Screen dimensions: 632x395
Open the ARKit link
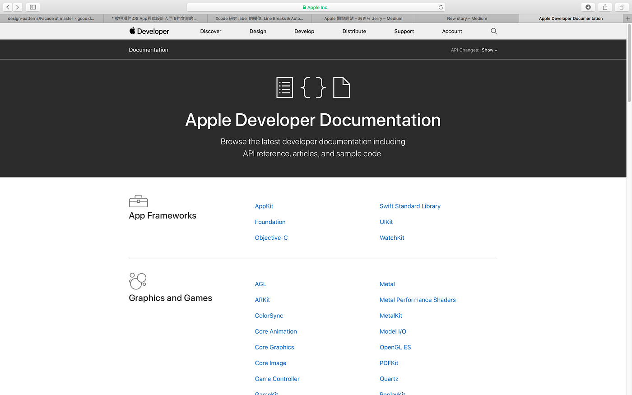pyautogui.click(x=262, y=300)
